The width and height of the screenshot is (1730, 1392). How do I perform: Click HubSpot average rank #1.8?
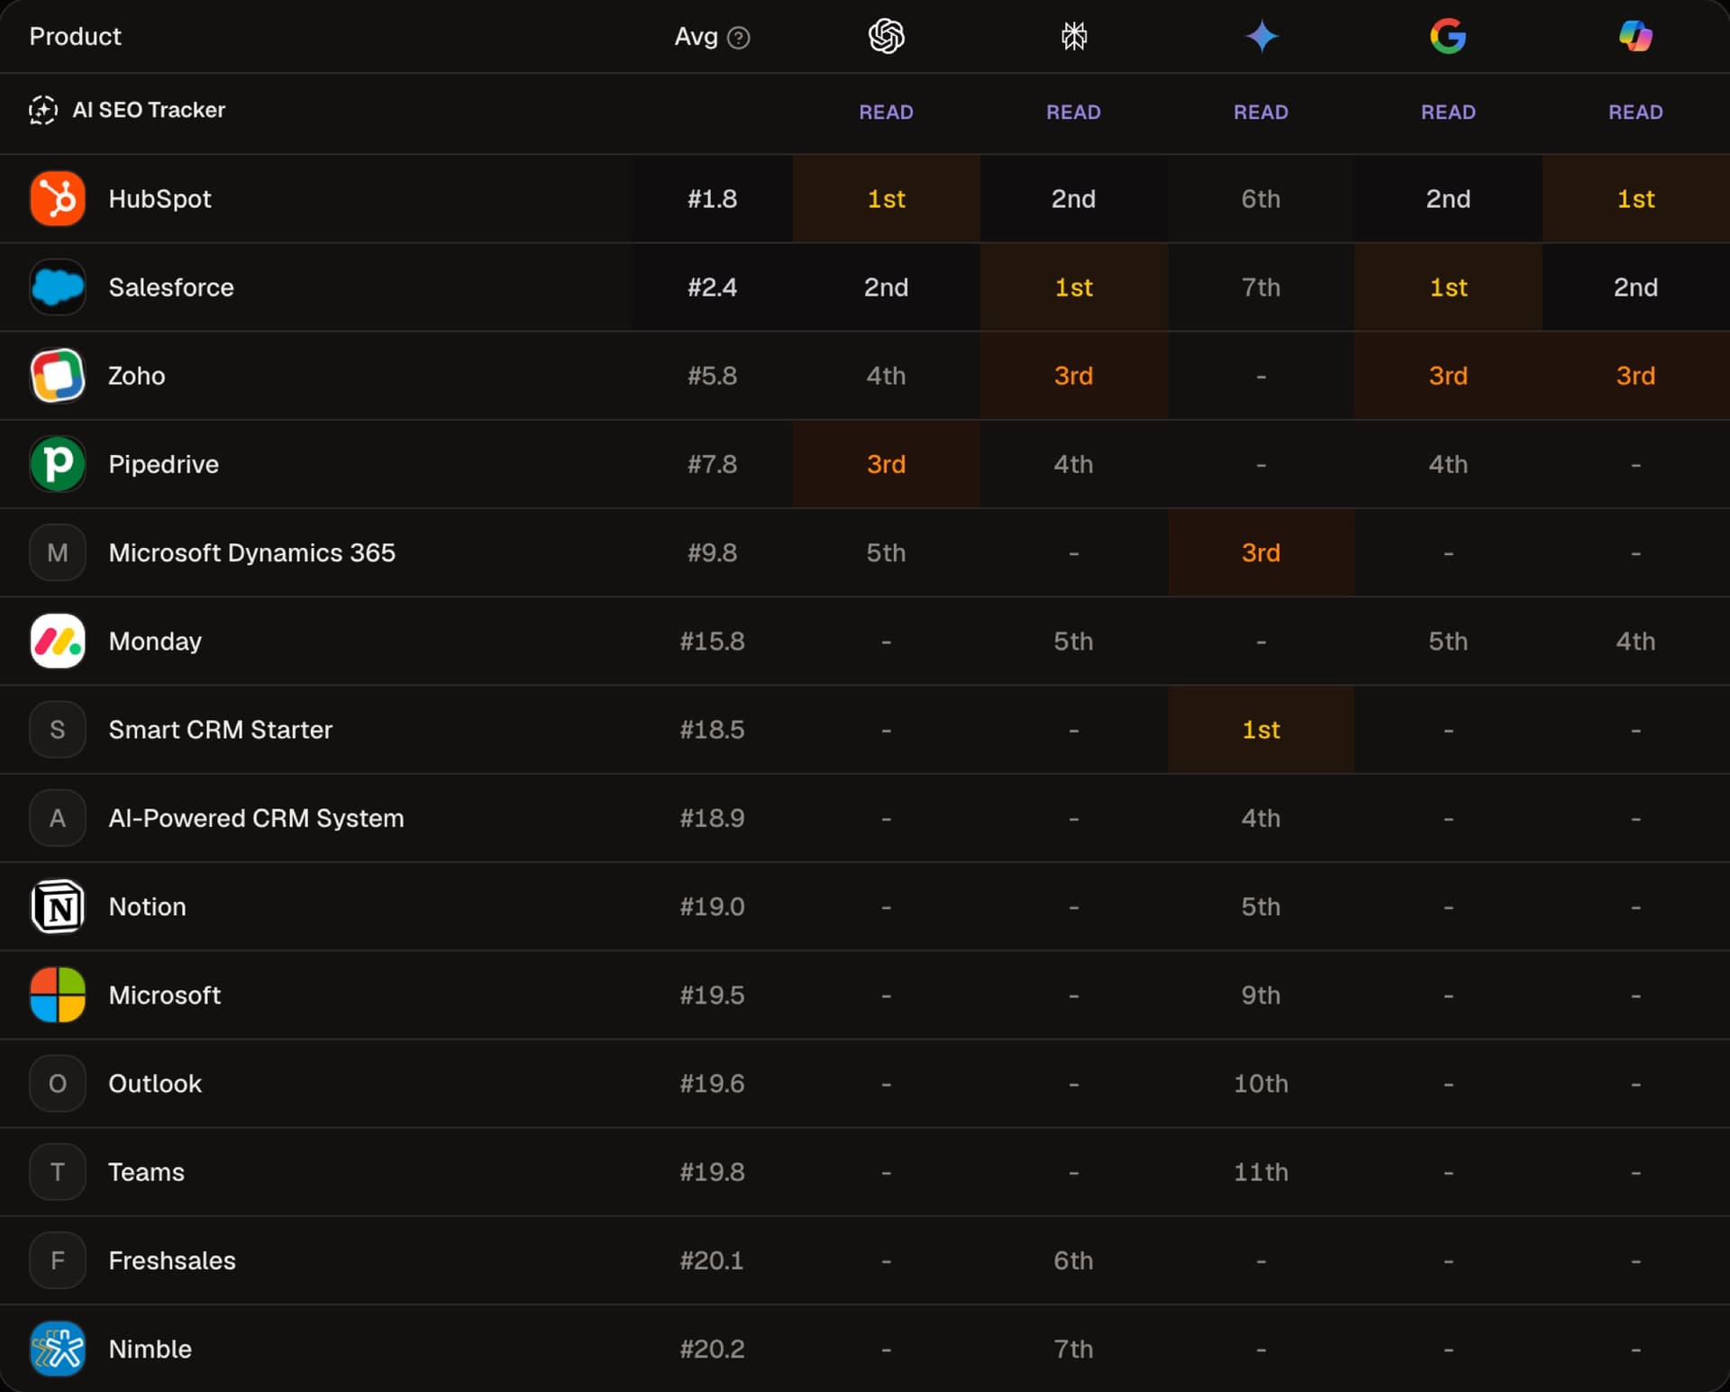[x=712, y=198]
